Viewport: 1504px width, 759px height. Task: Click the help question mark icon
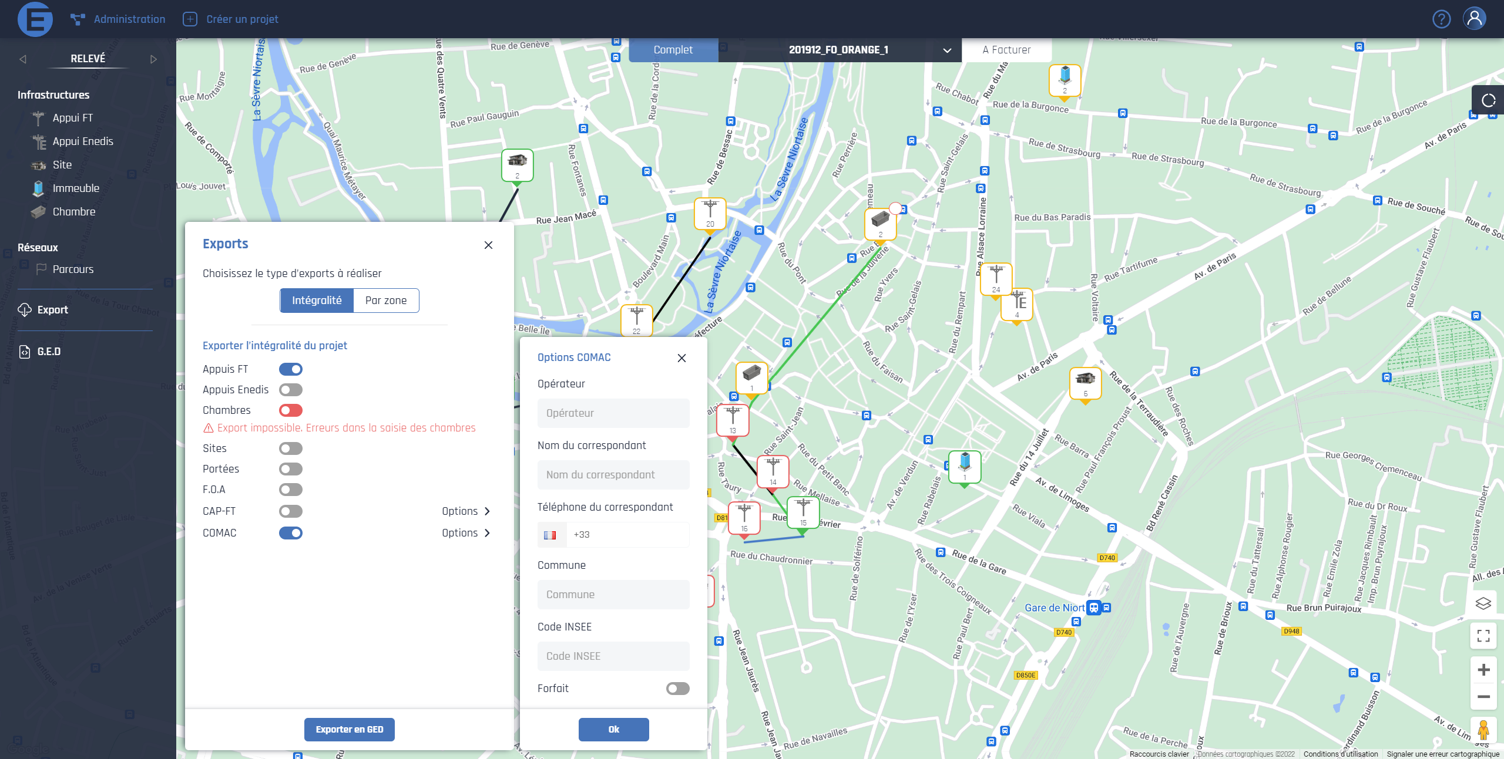click(x=1441, y=19)
